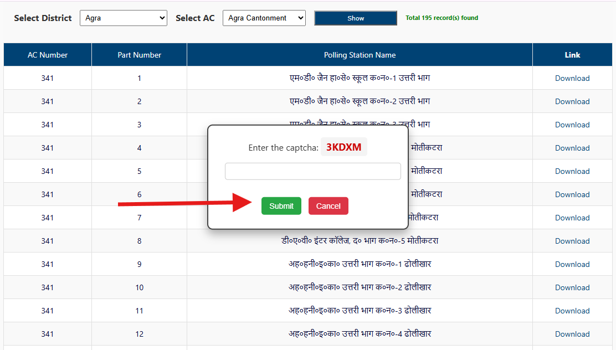Click the Show button

click(x=356, y=18)
